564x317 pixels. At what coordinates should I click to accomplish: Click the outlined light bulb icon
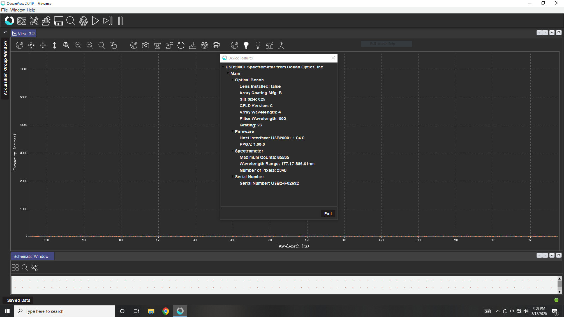258,45
